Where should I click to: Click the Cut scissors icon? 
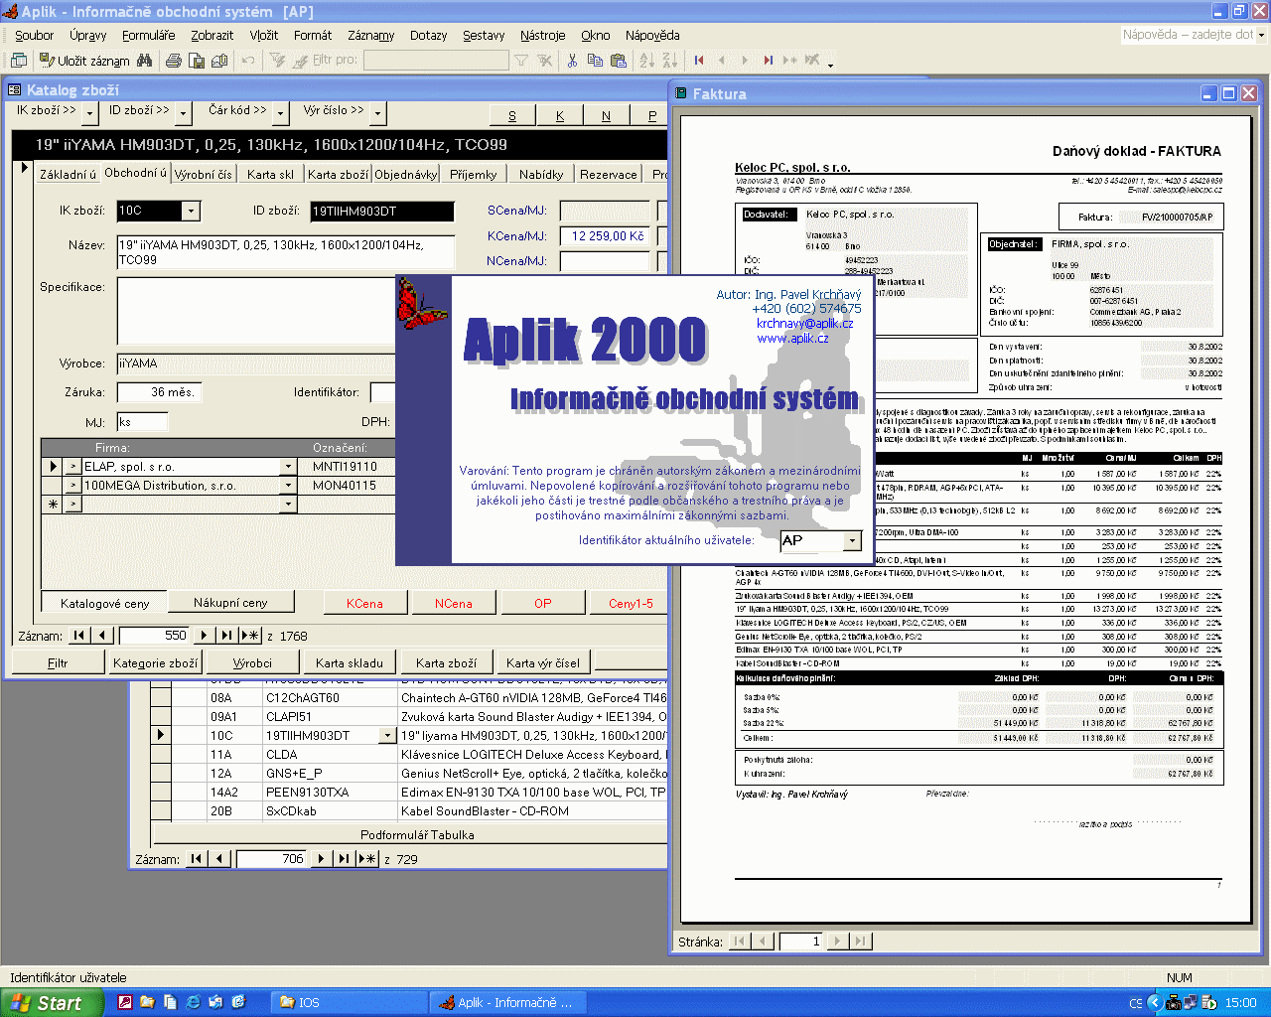click(572, 61)
